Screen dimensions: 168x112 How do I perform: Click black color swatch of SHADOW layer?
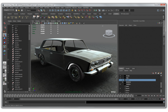125,82
